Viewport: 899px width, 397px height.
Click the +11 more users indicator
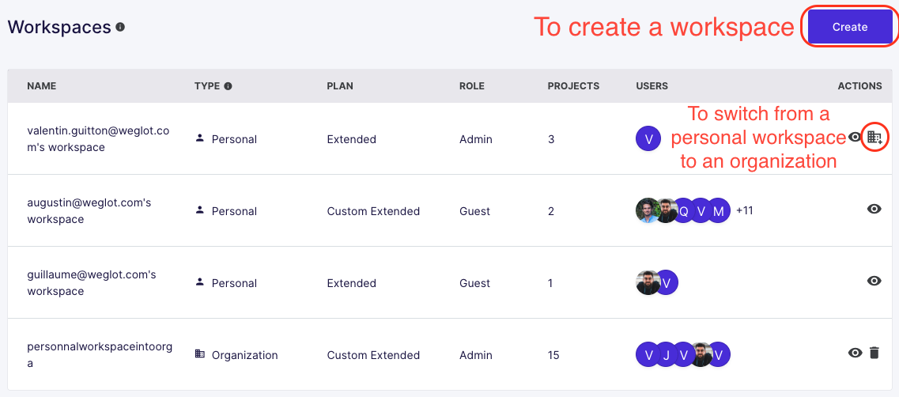(744, 211)
